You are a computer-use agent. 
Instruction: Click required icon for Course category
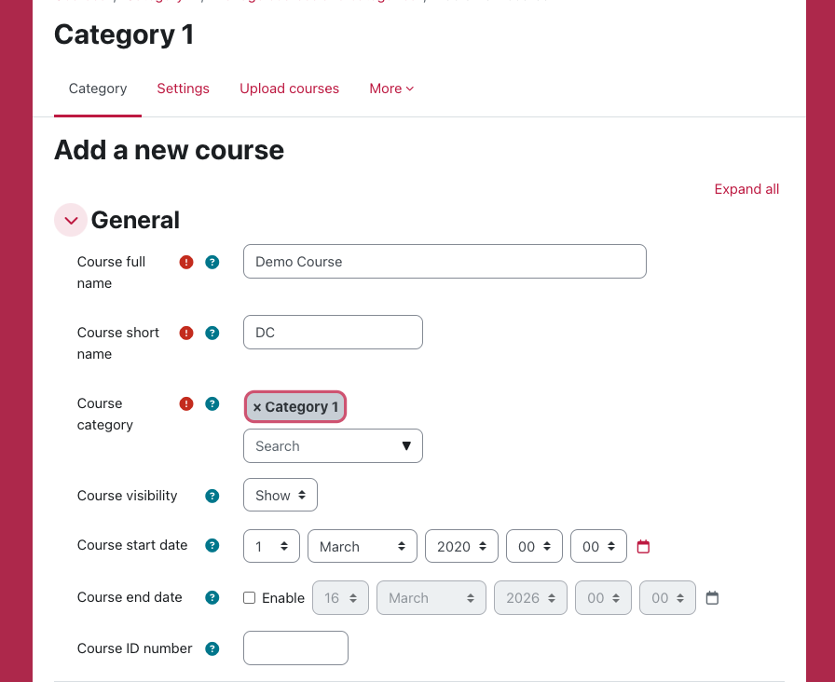185,403
